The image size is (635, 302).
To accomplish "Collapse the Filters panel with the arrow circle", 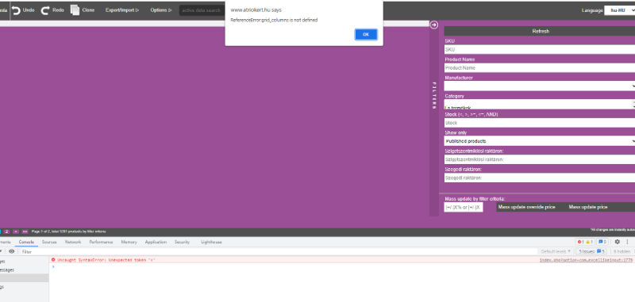I will click(x=433, y=25).
